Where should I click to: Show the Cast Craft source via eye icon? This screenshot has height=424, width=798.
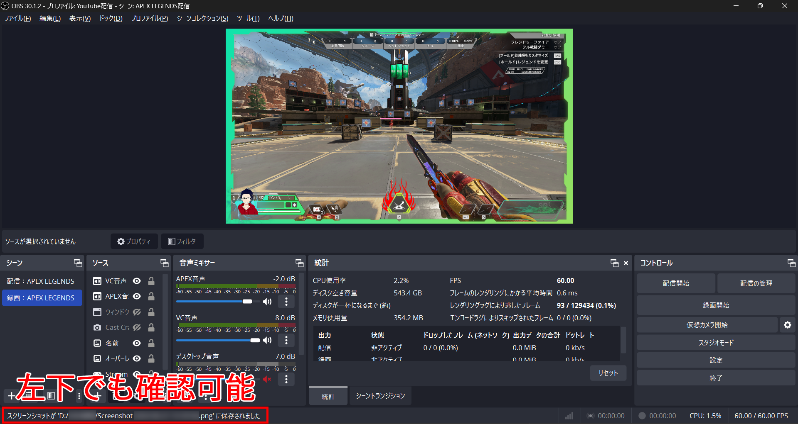tap(137, 327)
